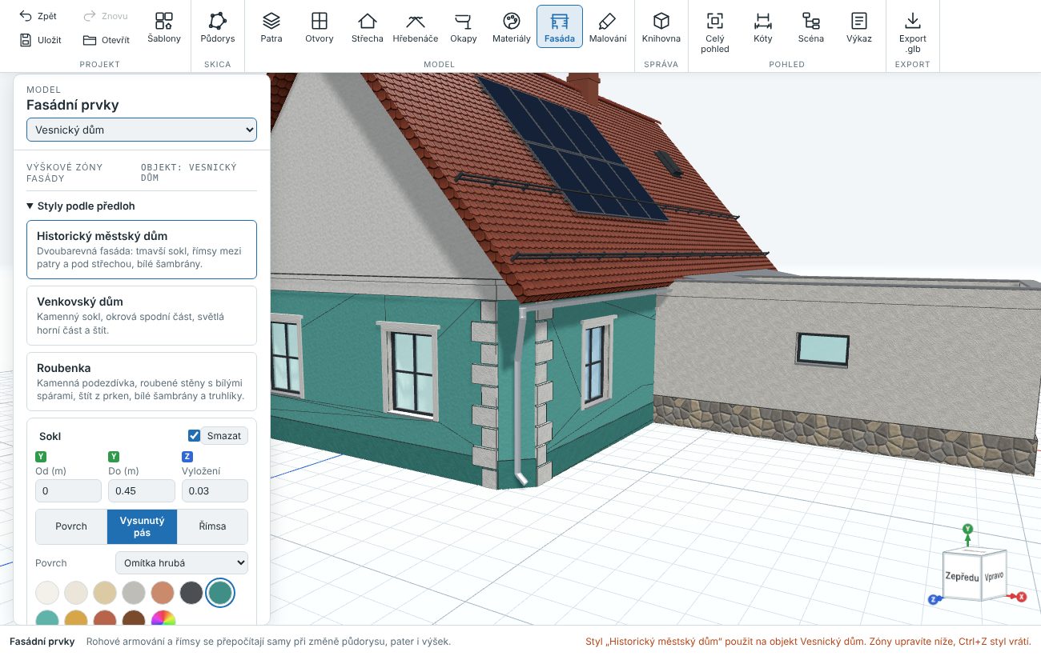The height and width of the screenshot is (656, 1041).
Task: Open the Scéna scene tree
Action: point(811,27)
